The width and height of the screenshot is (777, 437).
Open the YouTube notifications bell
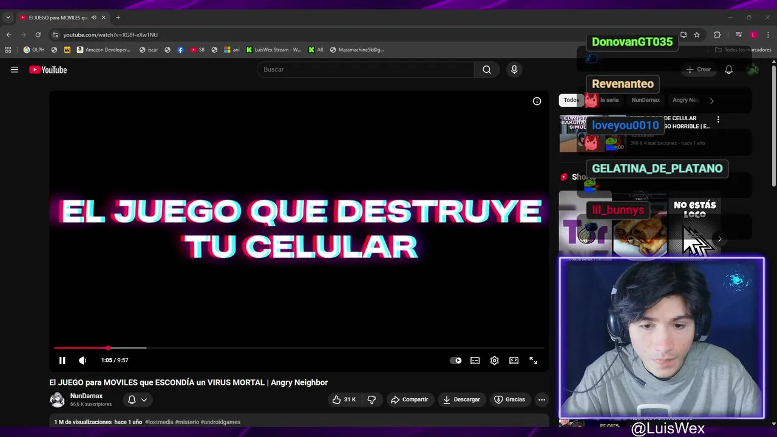pos(728,70)
